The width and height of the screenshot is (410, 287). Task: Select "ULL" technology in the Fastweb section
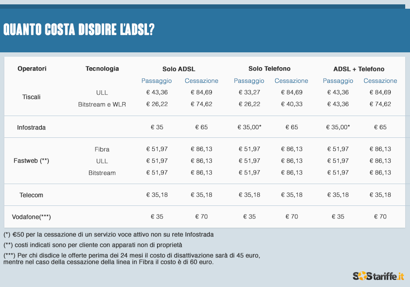click(x=102, y=161)
